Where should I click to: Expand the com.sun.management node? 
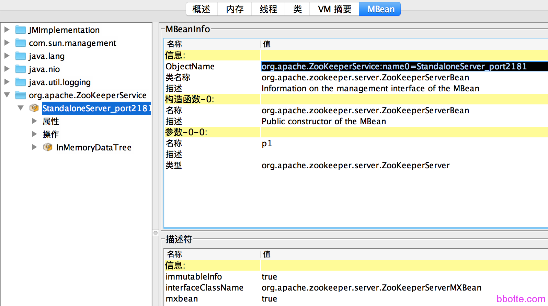[7, 43]
